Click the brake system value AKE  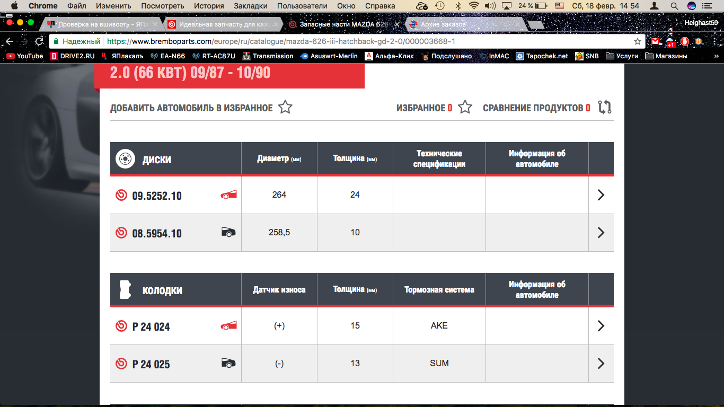point(439,325)
